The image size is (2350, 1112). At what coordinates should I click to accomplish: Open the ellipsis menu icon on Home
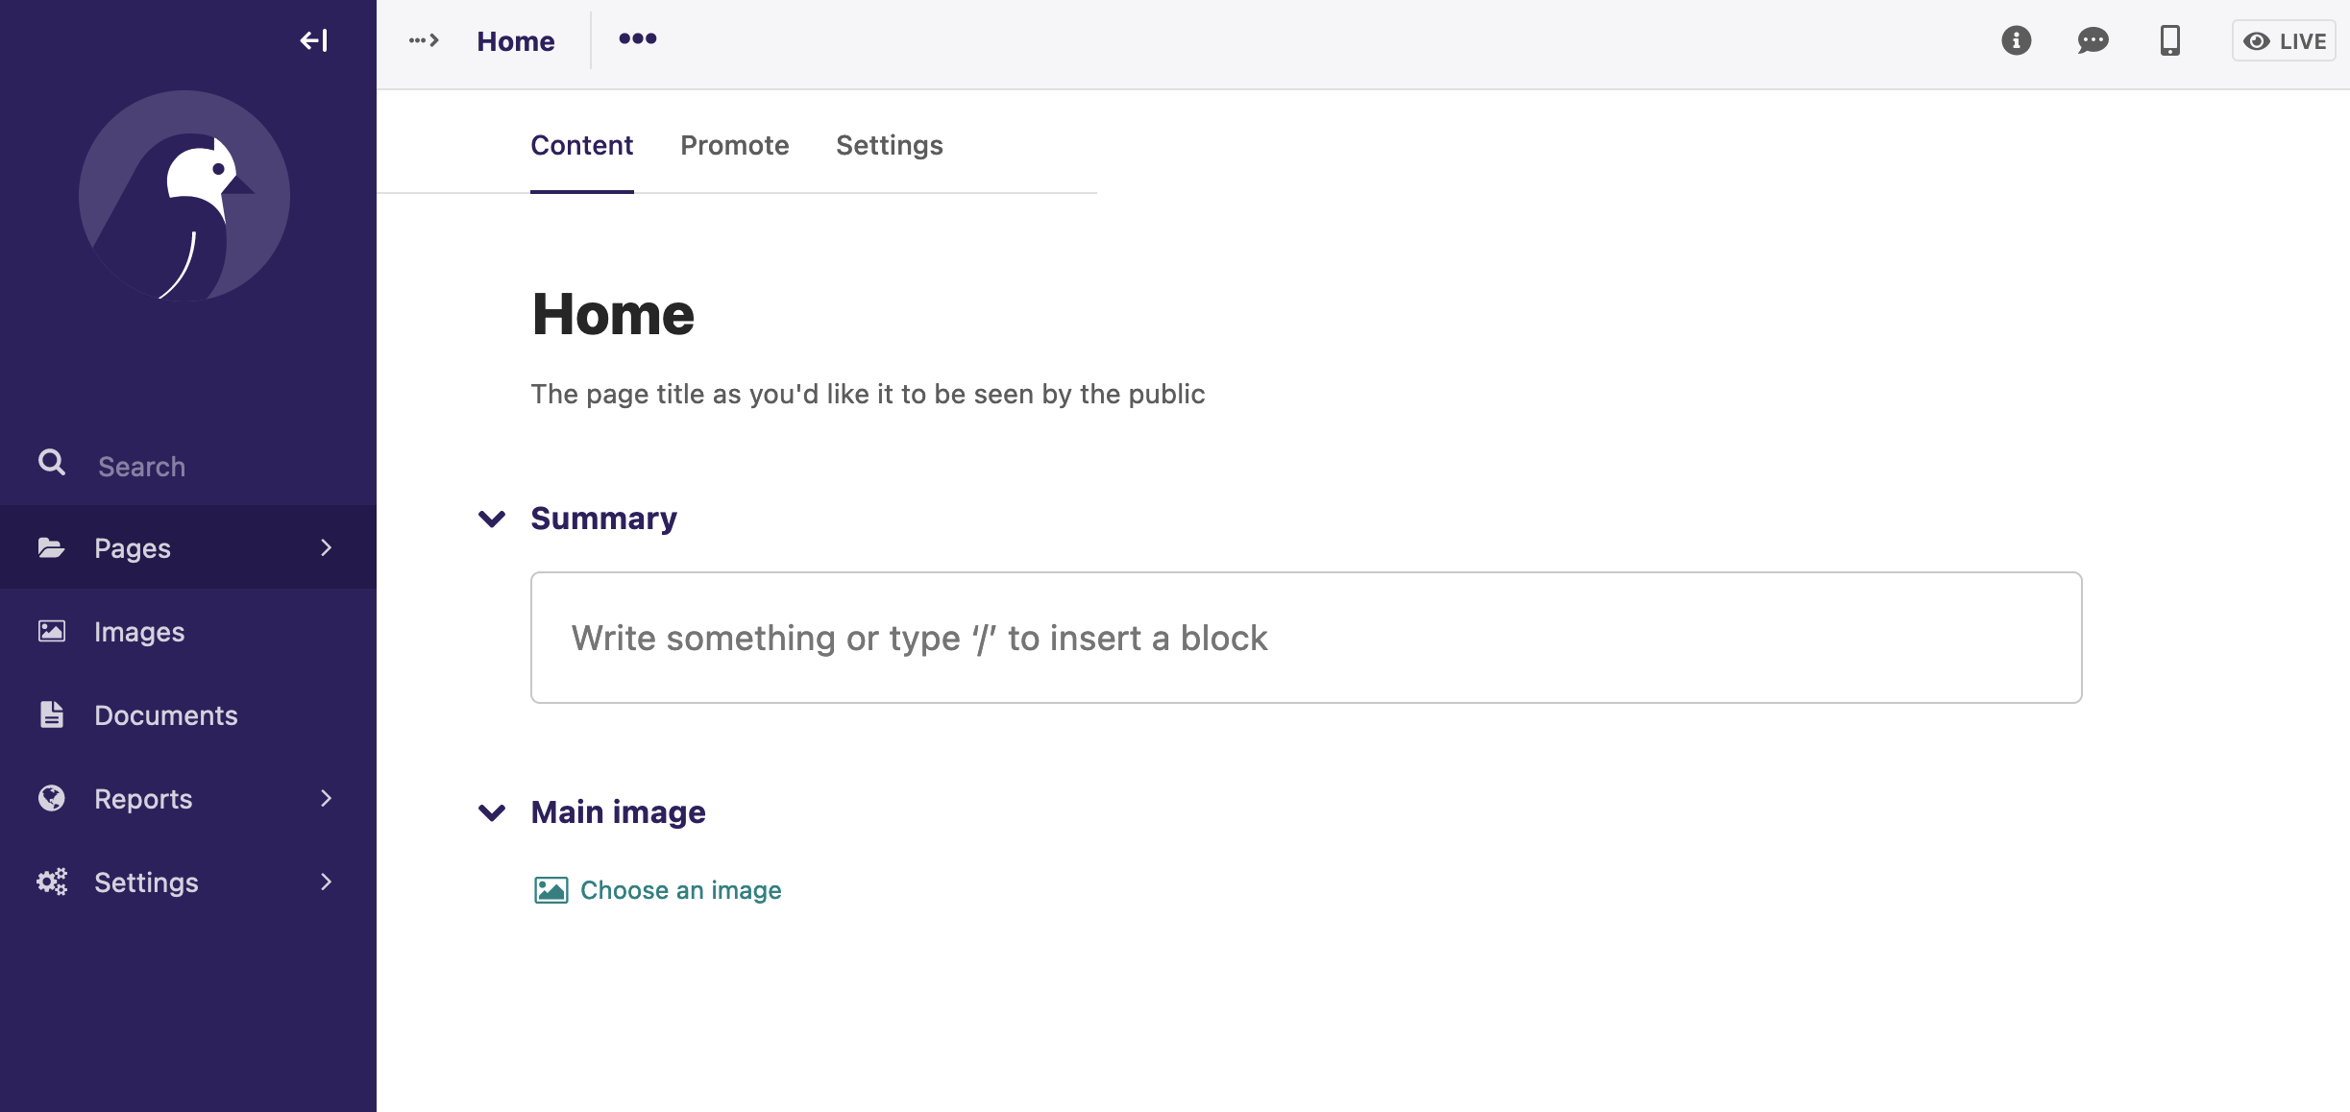tap(637, 39)
